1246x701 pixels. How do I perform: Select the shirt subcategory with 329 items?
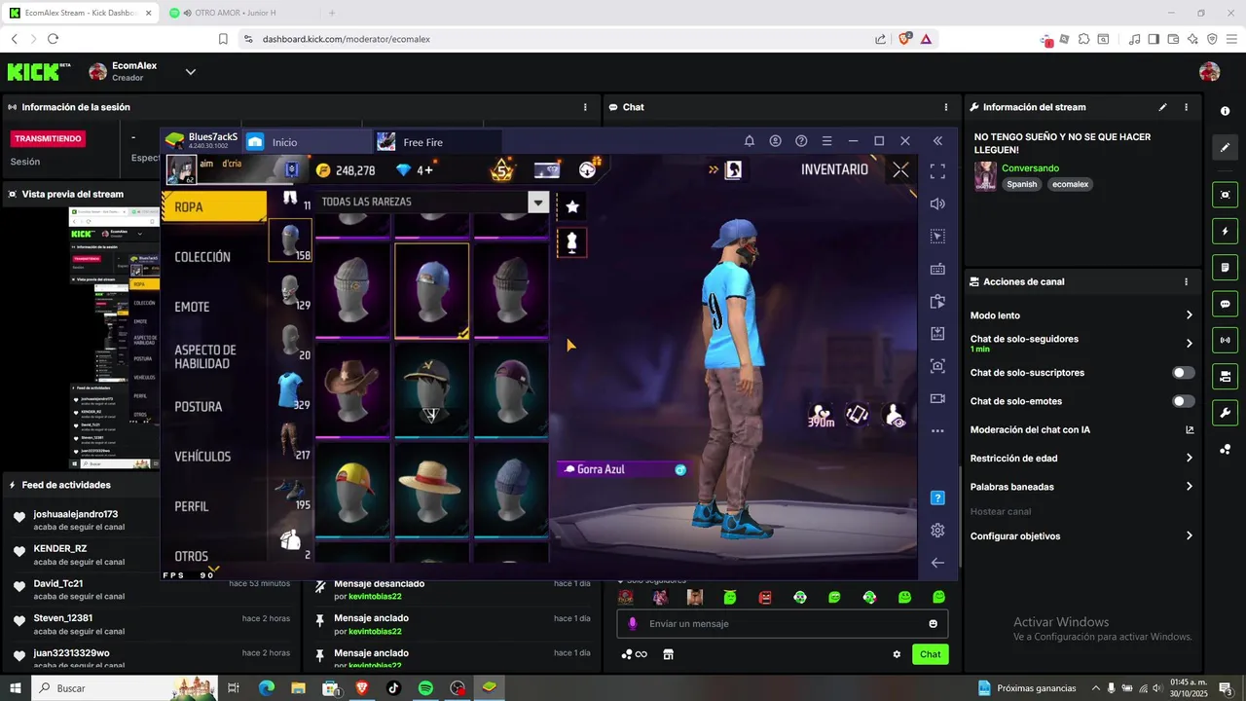click(x=291, y=390)
